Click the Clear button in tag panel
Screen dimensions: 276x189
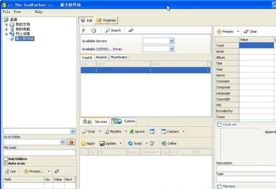pos(250,32)
